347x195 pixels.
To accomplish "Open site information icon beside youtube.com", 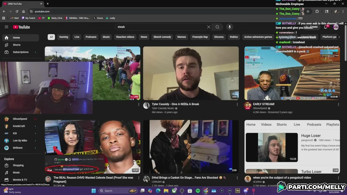I will point(31,11).
